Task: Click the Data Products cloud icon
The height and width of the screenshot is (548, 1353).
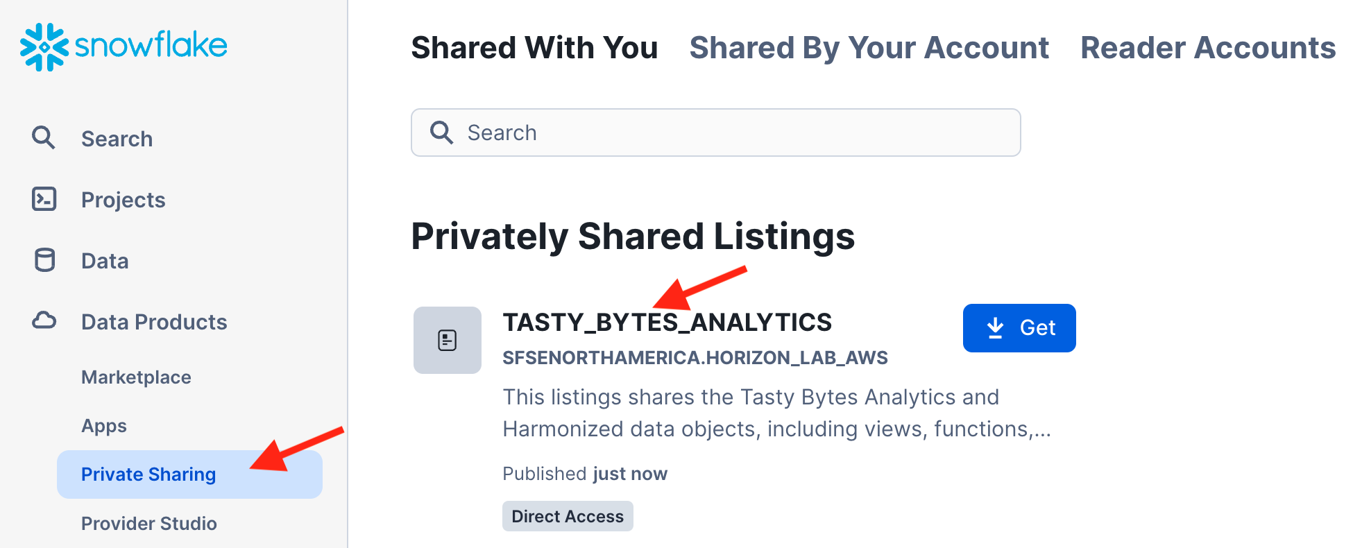Action: point(44,320)
